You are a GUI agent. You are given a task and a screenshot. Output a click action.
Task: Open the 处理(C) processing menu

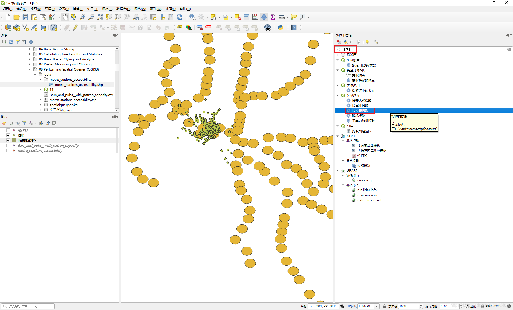(x=170, y=9)
